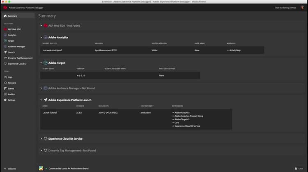
Task: Switch to Auditor in the sidebar
Action: 11,94
